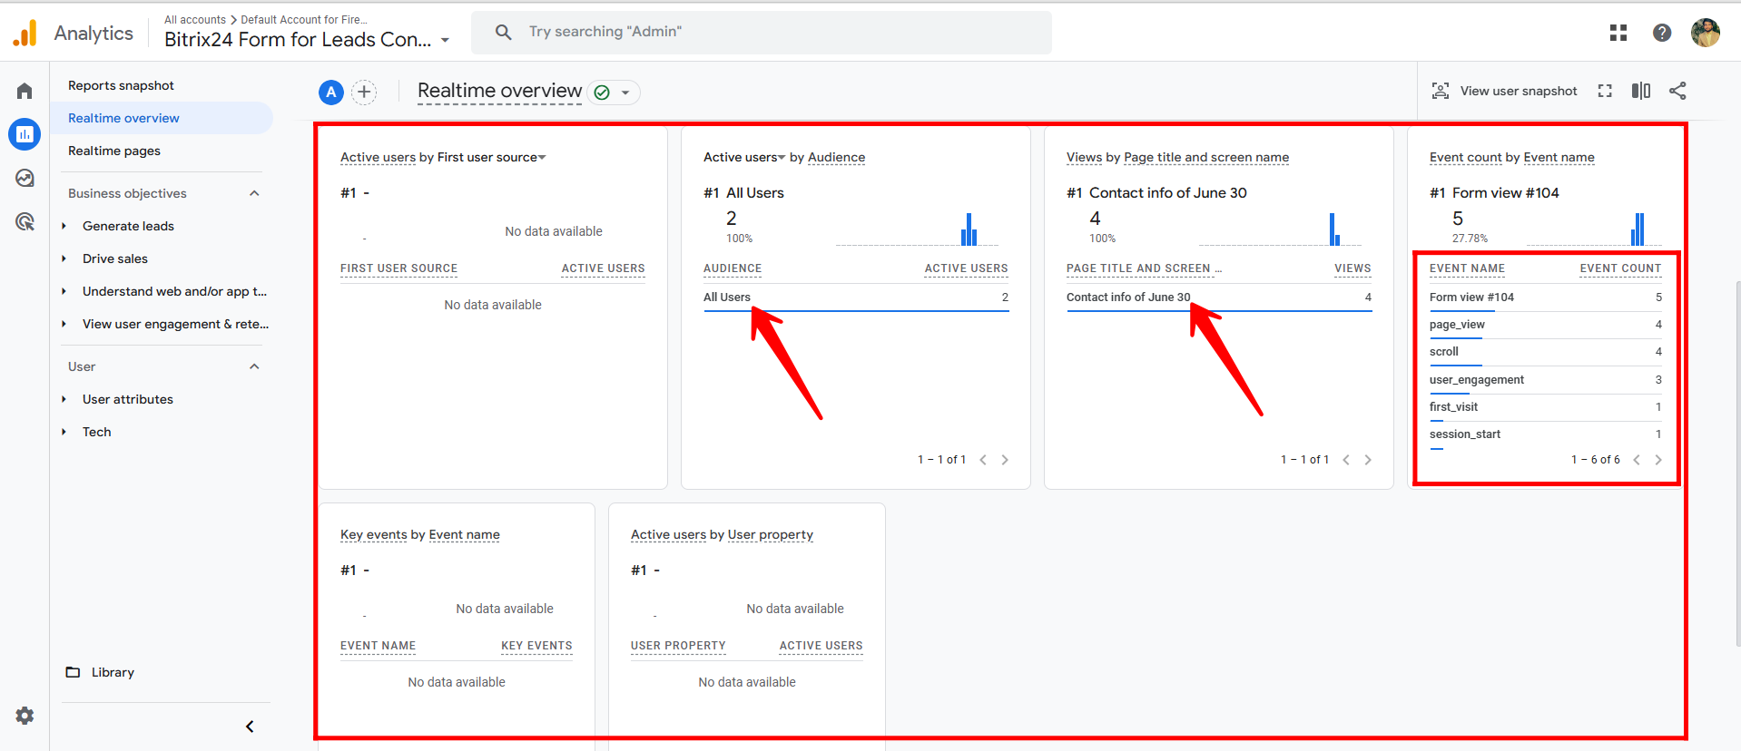Open the user account avatar
The height and width of the screenshot is (751, 1741).
pyautogui.click(x=1706, y=33)
